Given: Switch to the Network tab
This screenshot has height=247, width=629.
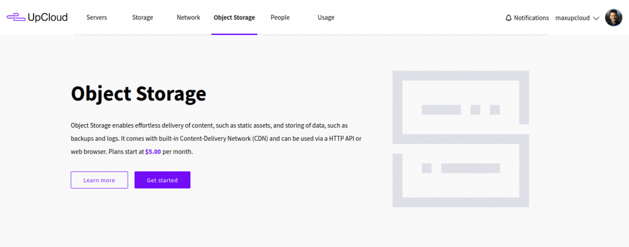Looking at the screenshot, I should coord(188,18).
